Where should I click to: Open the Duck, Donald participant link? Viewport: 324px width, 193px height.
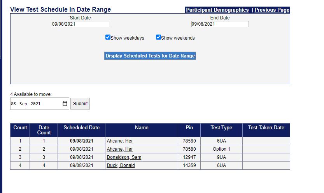pyautogui.click(x=121, y=165)
